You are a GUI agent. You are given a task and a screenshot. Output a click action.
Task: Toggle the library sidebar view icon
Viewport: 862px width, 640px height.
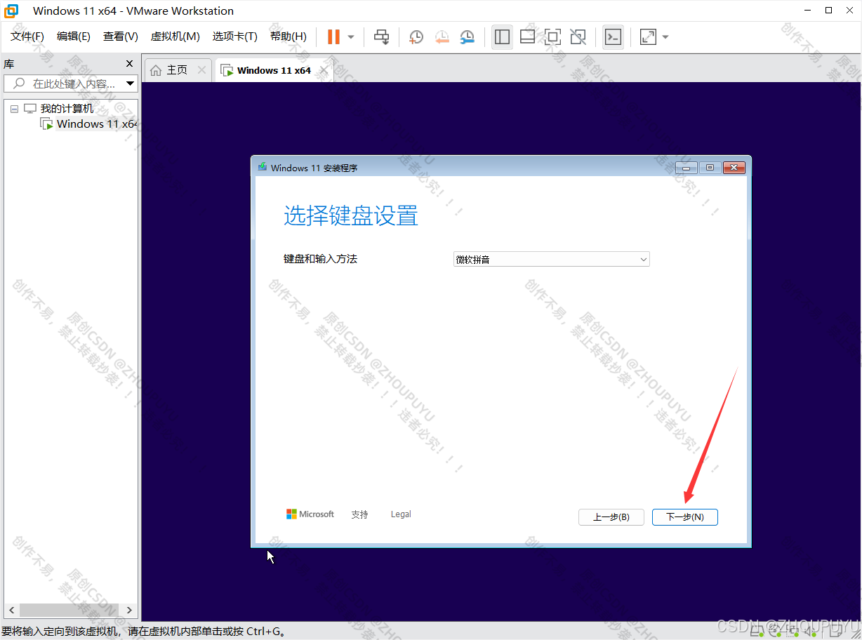502,36
